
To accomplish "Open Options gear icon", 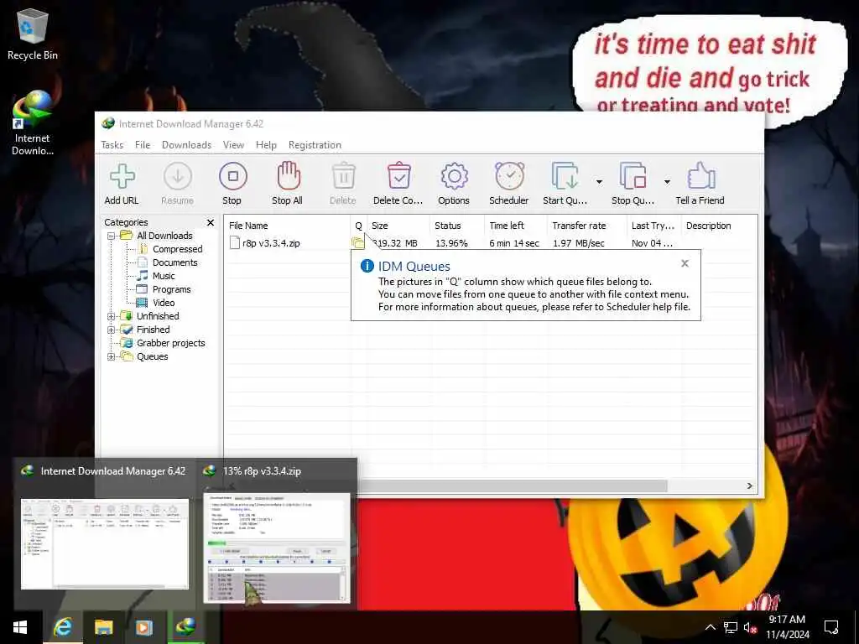I will tap(454, 176).
